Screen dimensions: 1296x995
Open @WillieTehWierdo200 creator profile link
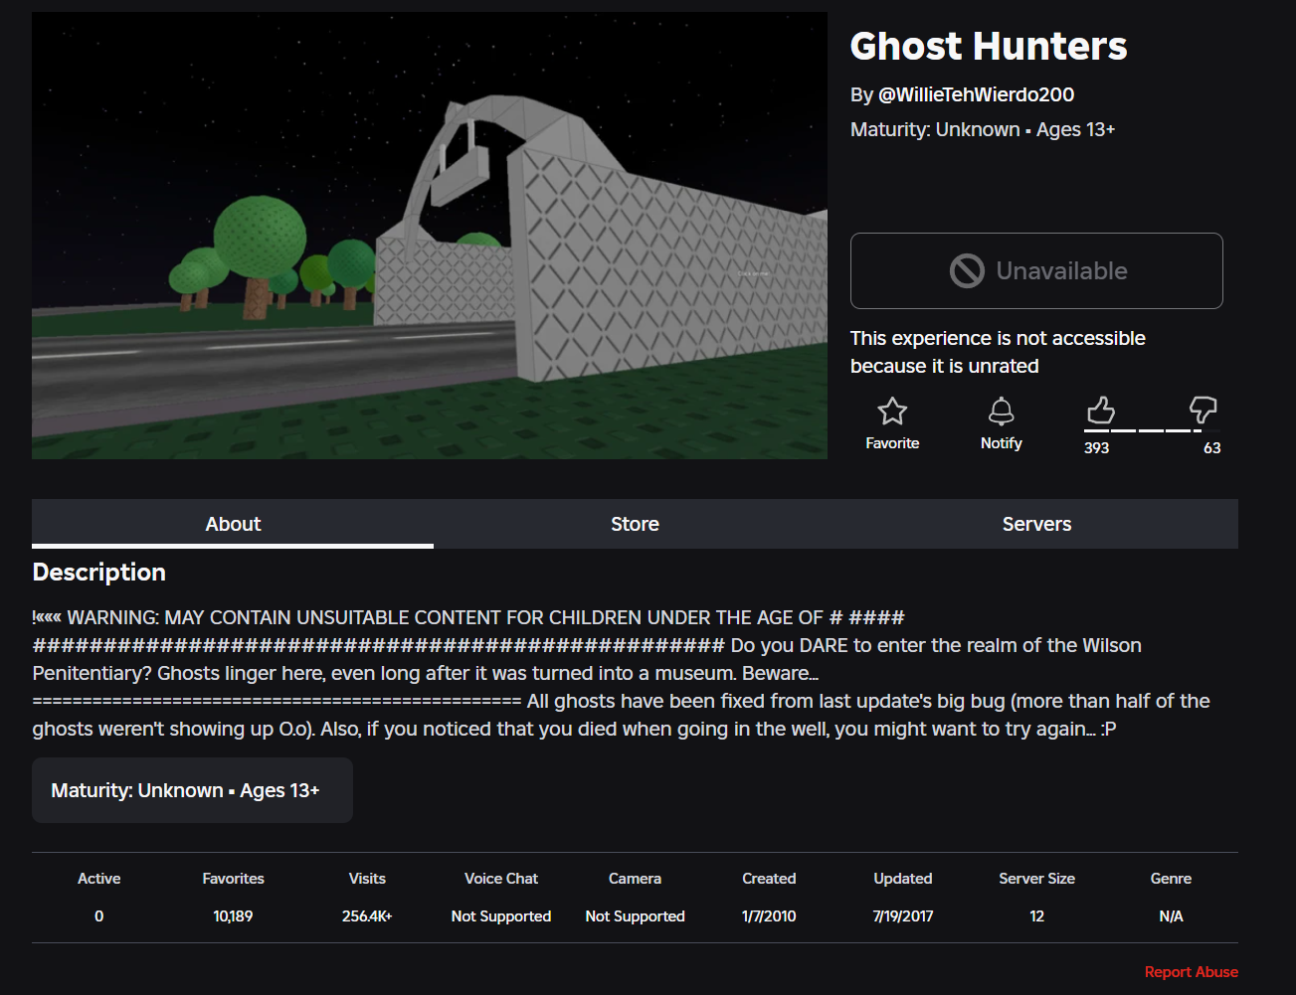tap(976, 94)
